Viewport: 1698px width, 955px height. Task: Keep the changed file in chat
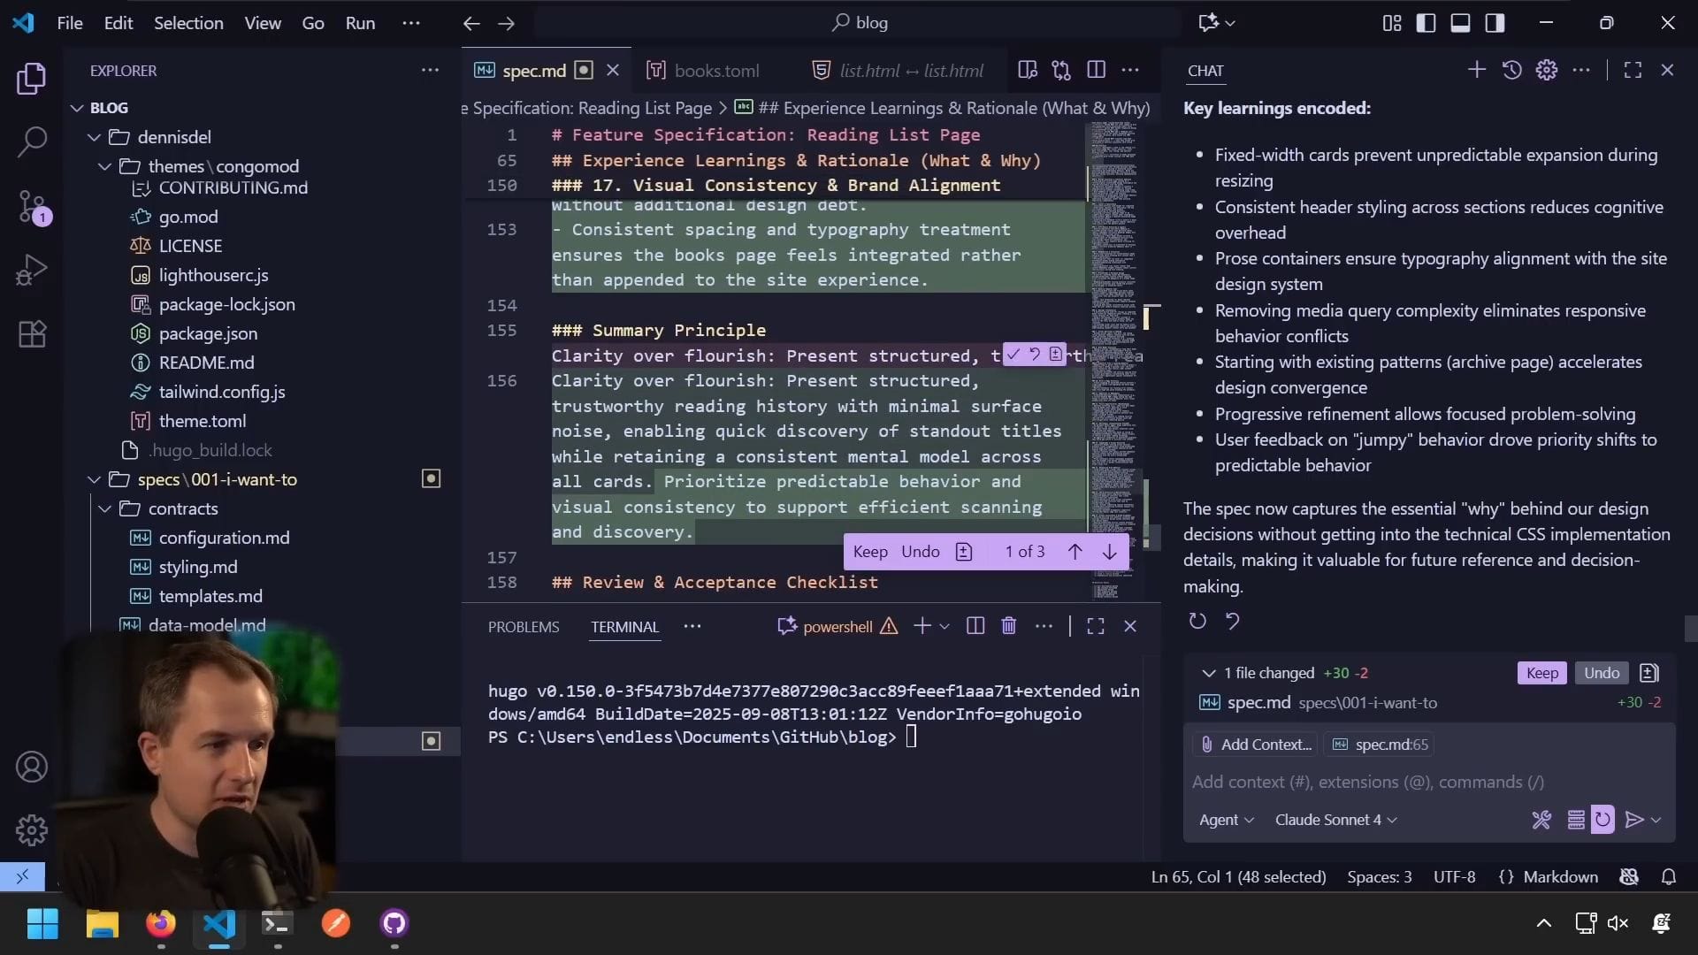[1541, 673]
